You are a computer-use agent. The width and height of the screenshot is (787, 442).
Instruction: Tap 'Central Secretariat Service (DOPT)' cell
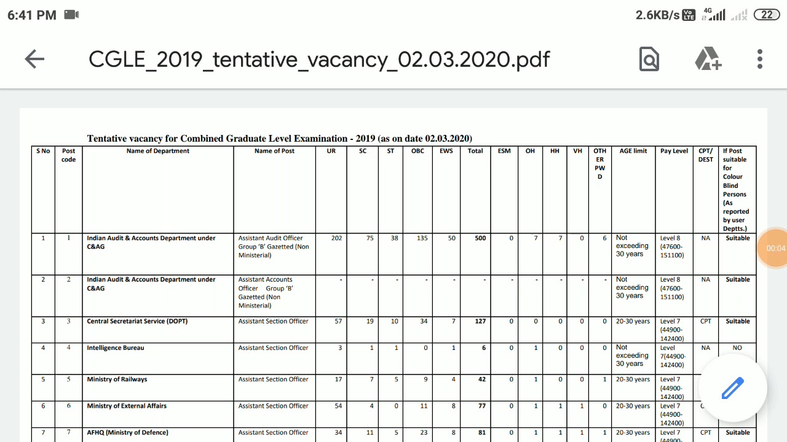(x=137, y=321)
